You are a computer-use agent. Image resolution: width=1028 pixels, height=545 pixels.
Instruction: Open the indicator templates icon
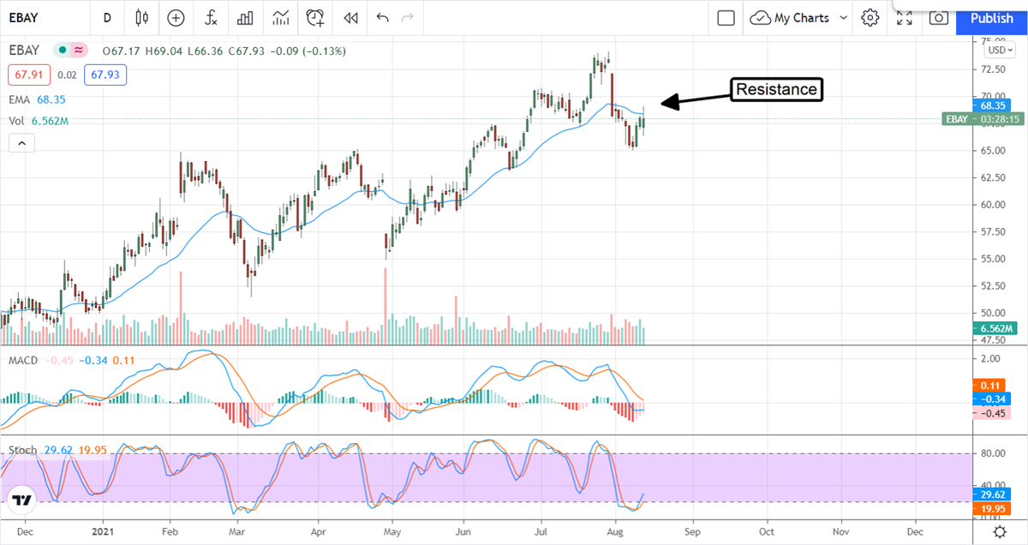[x=280, y=17]
